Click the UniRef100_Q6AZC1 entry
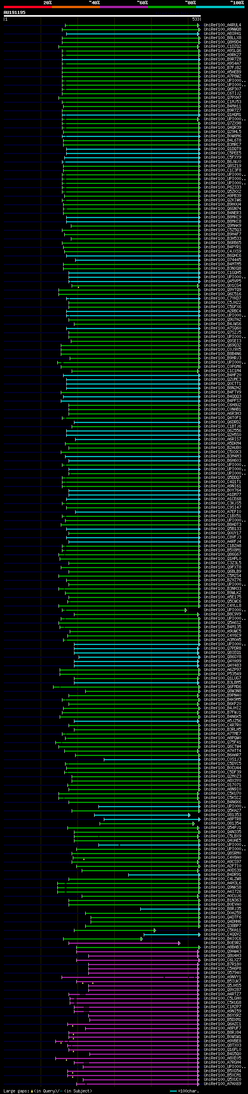 [222, 1023]
